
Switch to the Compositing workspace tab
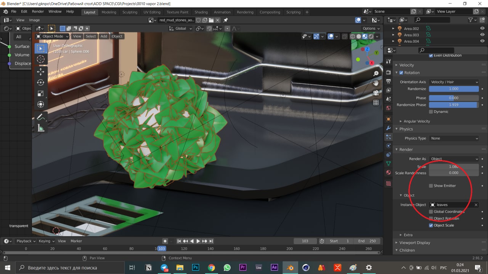[x=270, y=12]
